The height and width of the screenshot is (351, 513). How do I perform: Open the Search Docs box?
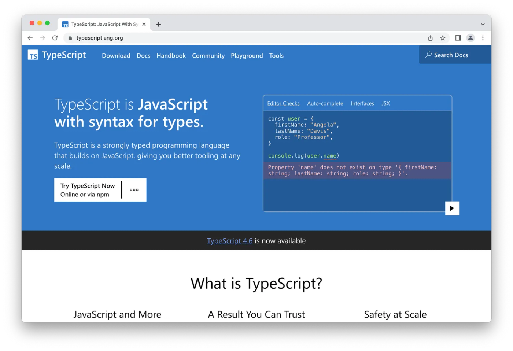[450, 55]
